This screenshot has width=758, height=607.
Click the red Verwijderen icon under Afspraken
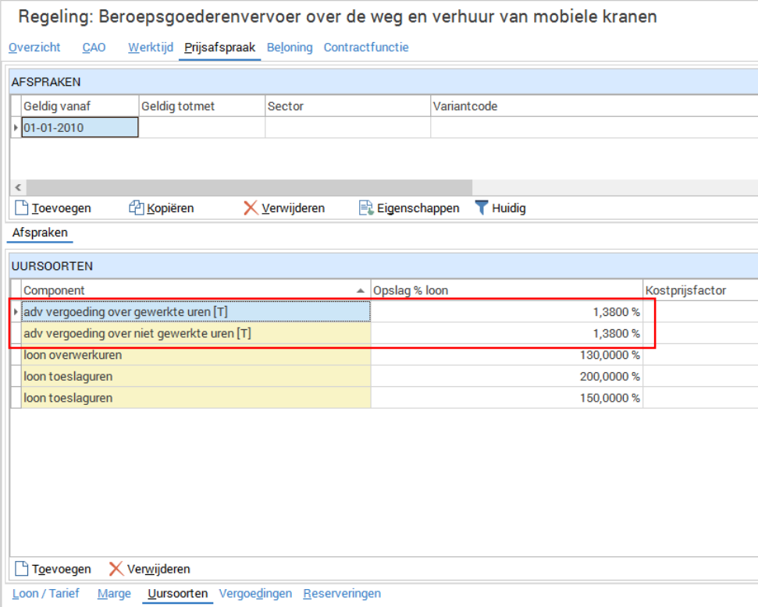[250, 208]
